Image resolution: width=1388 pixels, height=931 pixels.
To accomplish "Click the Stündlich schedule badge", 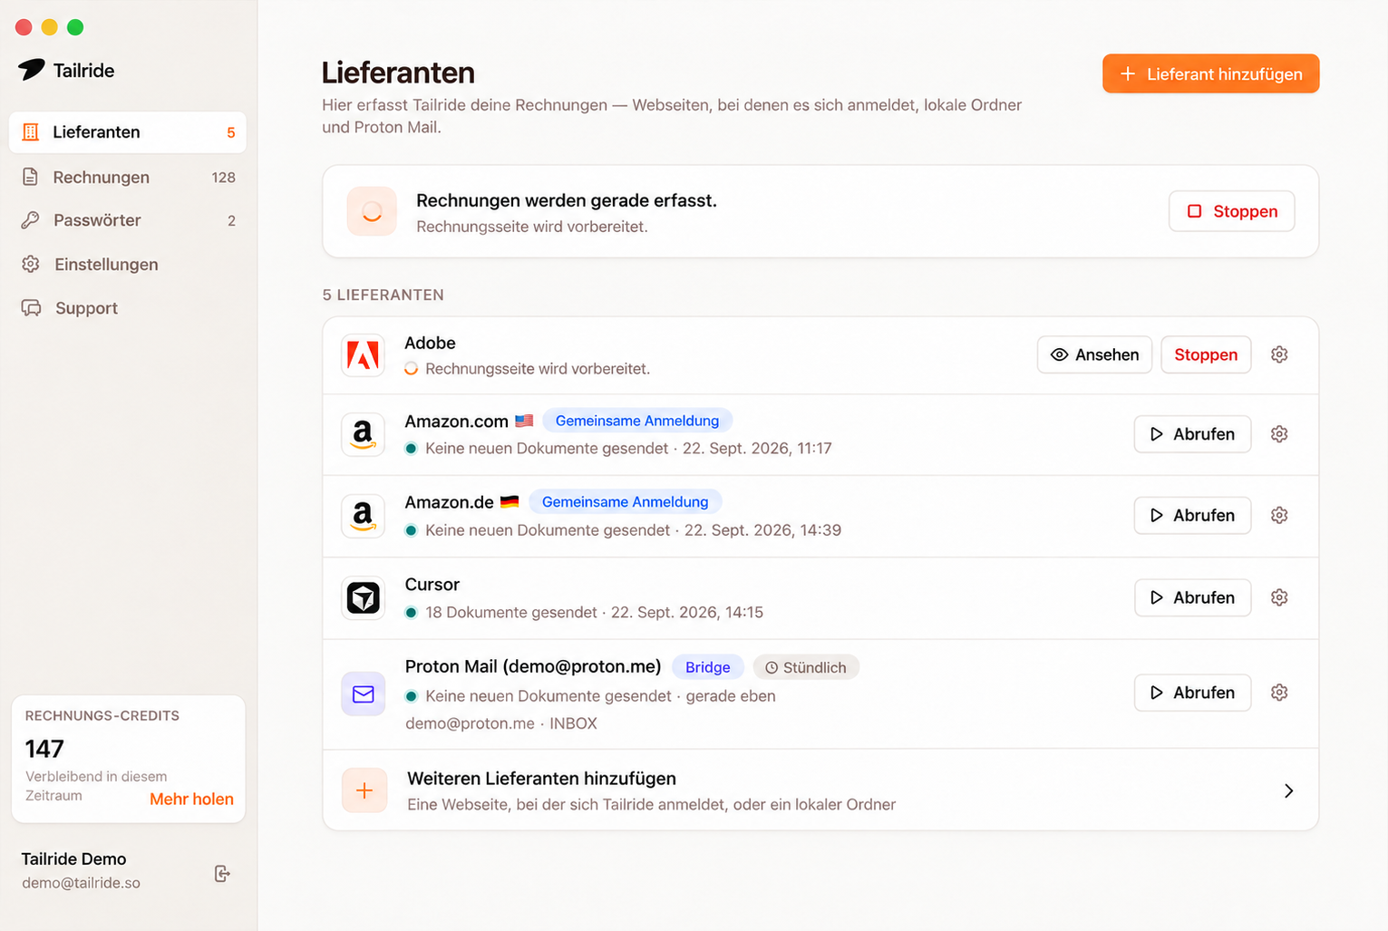I will click(x=806, y=667).
